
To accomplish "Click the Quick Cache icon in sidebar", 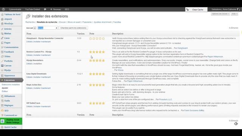I will (2, 127).
